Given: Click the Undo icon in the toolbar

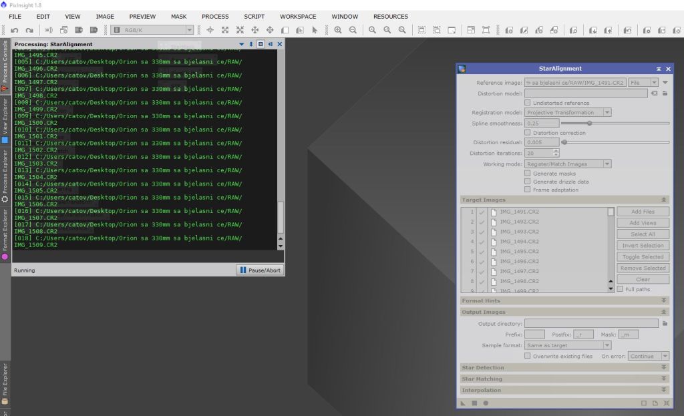Looking at the screenshot, I should coord(14,30).
